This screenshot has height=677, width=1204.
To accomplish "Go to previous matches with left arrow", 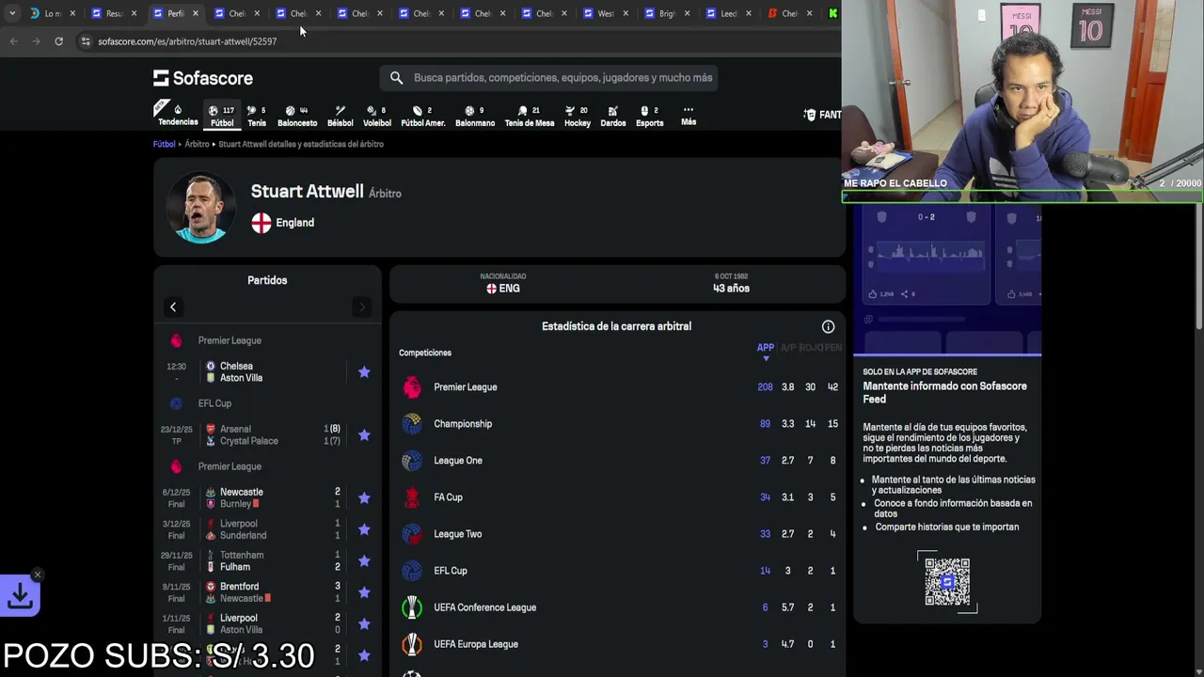I will tap(173, 307).
